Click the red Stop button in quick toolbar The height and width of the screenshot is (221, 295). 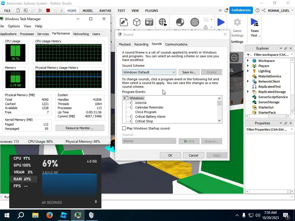(48, 11)
